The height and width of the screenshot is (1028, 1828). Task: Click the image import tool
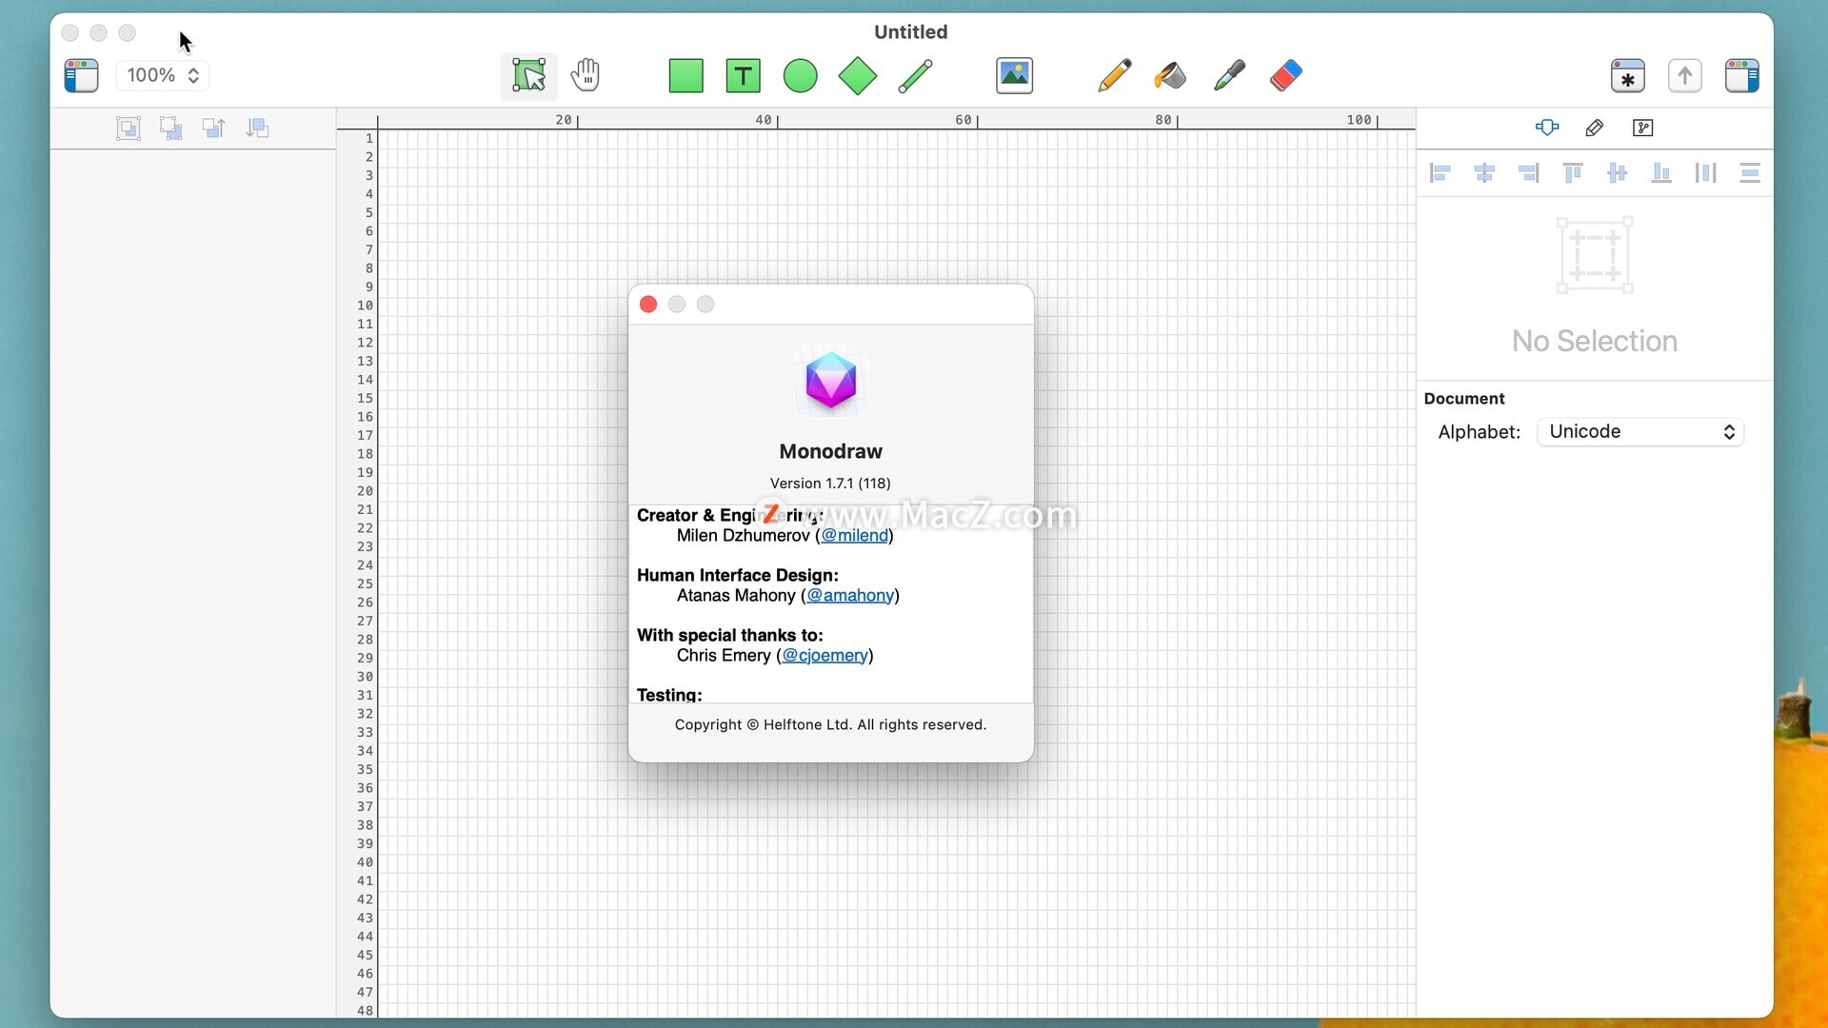1014,75
